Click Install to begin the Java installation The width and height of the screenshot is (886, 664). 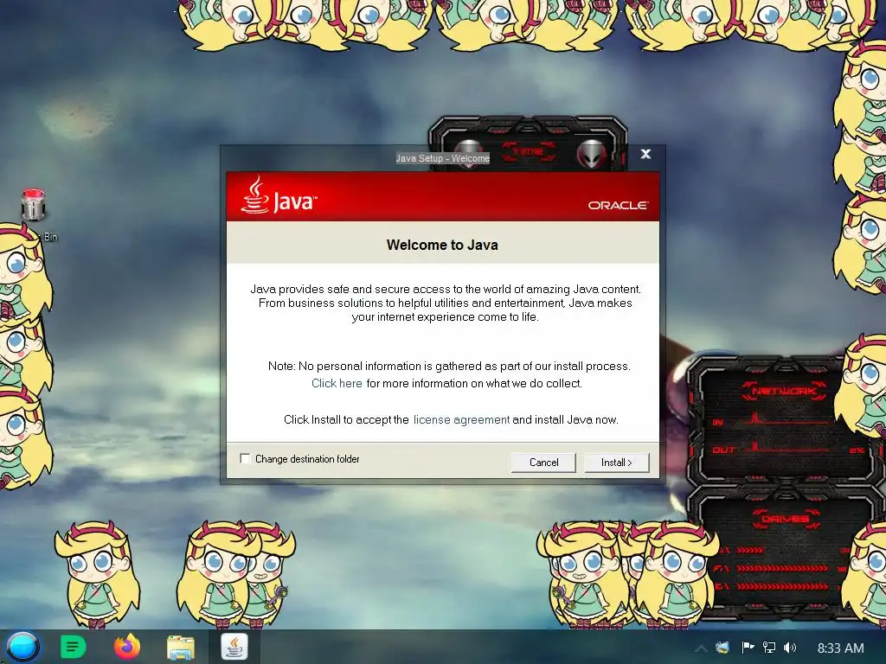point(616,463)
